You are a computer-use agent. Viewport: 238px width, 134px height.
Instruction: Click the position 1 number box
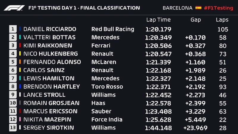pyautogui.click(x=13, y=29)
